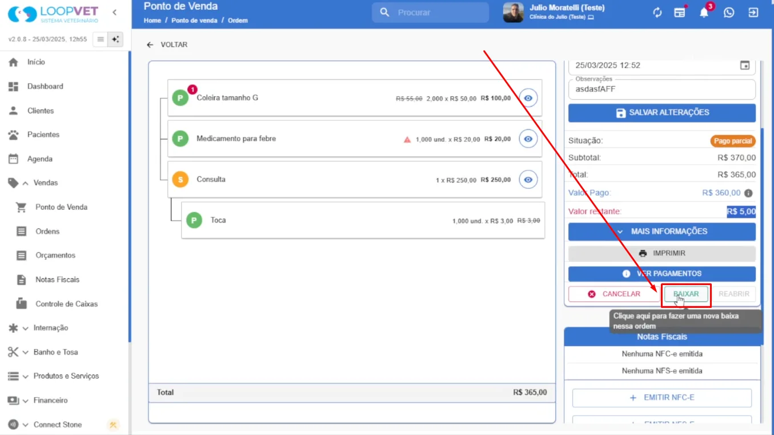Click the WhatsApp icon in top bar
Screen dimensions: 774x435
tap(729, 13)
